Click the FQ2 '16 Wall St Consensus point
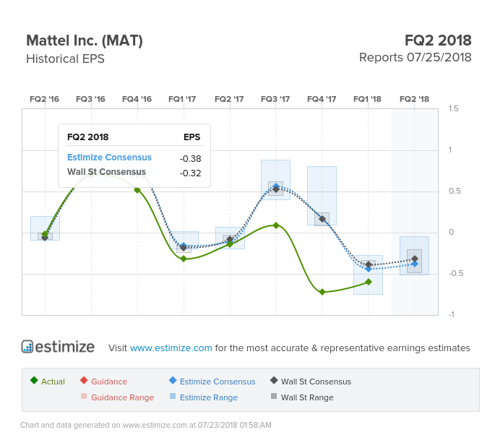This screenshot has height=448, width=495. (x=45, y=238)
